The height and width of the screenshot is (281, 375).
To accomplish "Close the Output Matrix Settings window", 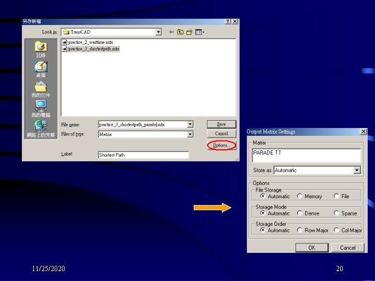I will (x=364, y=132).
